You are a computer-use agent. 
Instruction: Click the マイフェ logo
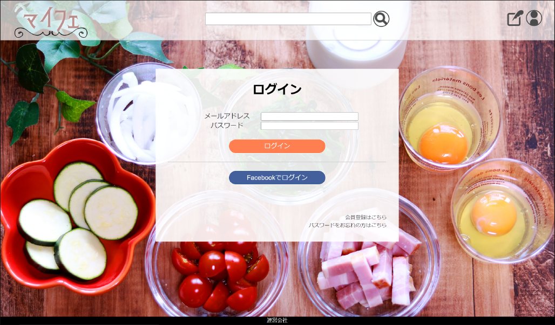pos(51,22)
